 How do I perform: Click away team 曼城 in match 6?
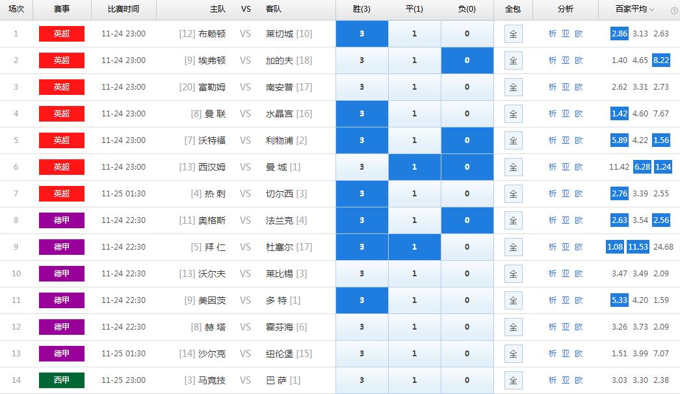276,167
